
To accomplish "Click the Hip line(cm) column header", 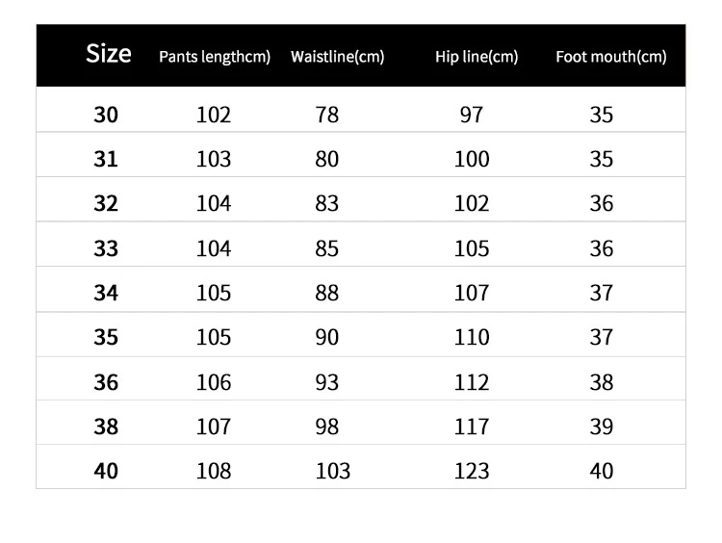I will click(477, 57).
